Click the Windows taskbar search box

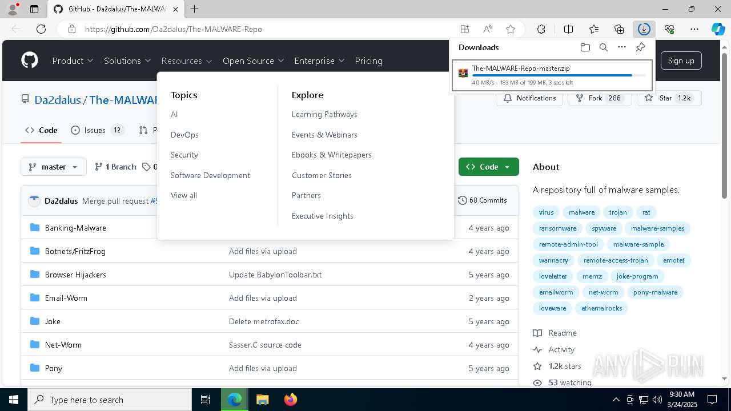click(x=110, y=400)
